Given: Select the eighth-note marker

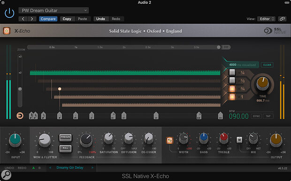Looking at the screenshot, I should (44, 116).
